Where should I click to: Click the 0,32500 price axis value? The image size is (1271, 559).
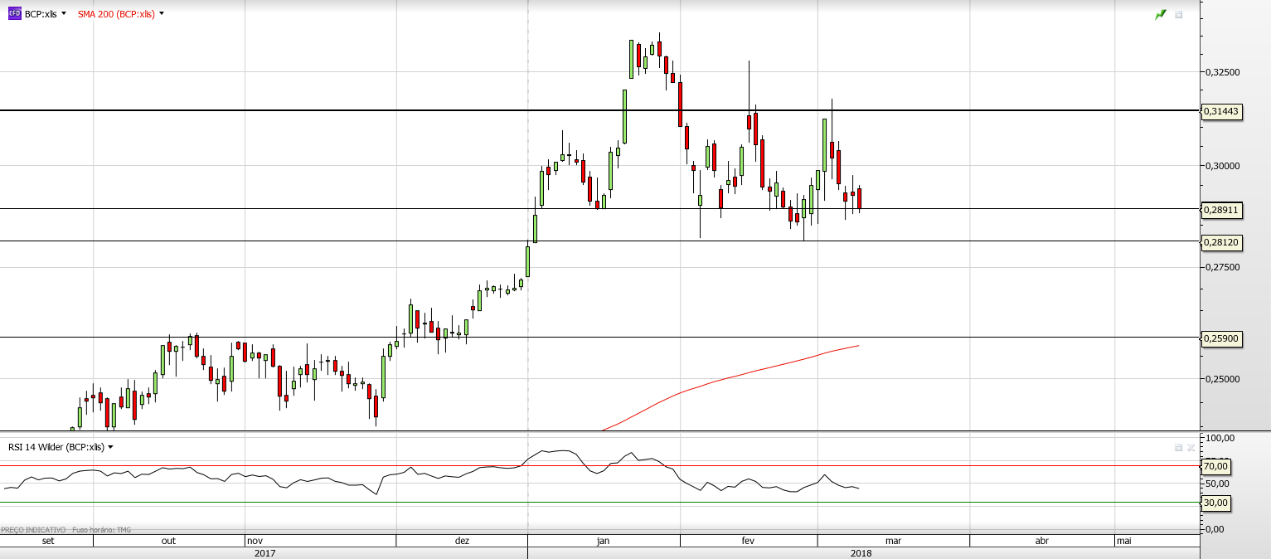pyautogui.click(x=1222, y=72)
